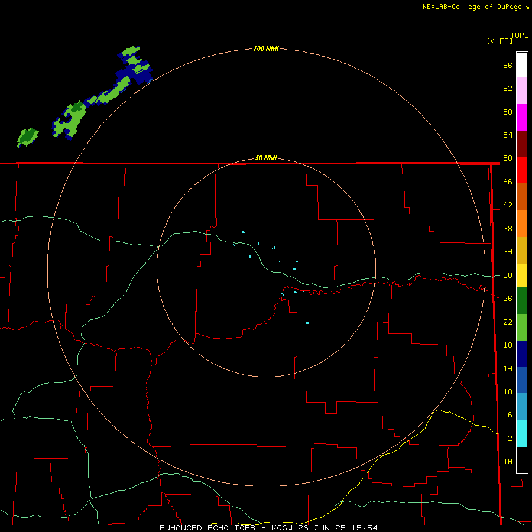Click the '26 JUN 25' date text
Viewport: 532px width, 532px height.
tap(323, 528)
